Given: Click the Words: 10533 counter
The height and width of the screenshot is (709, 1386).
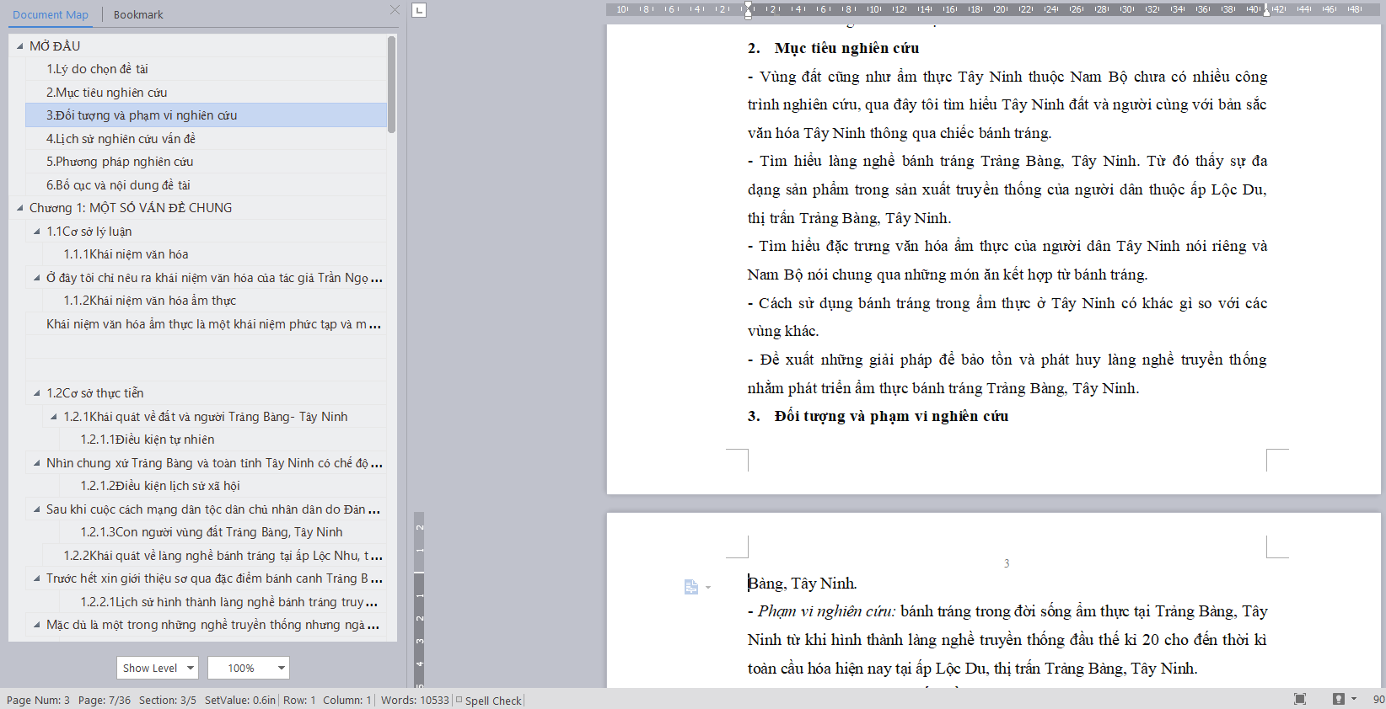Looking at the screenshot, I should (415, 701).
